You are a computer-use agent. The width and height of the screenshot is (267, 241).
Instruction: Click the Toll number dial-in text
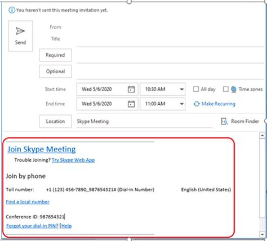click(x=100, y=189)
